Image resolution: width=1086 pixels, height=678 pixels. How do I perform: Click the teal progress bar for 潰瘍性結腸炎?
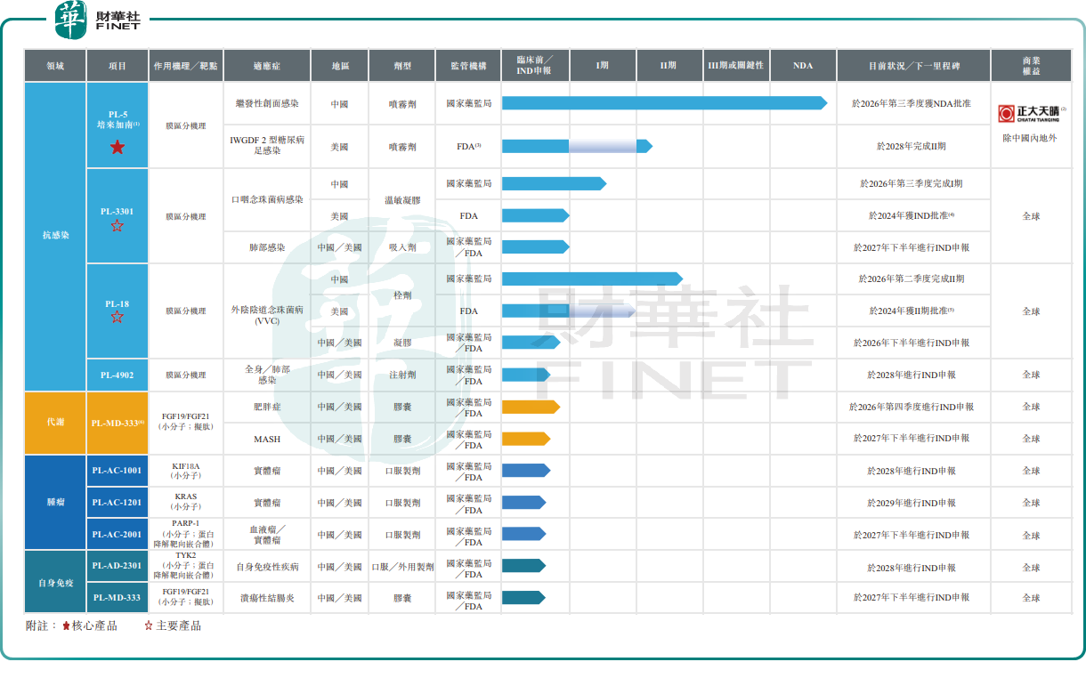523,598
